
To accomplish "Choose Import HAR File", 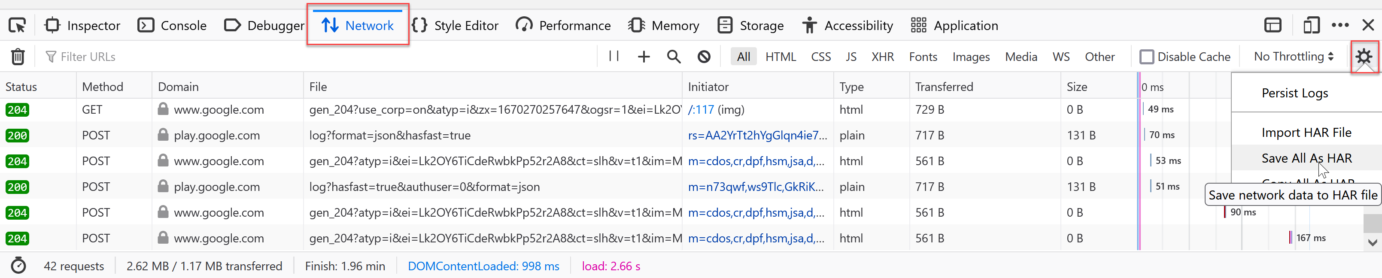I will pyautogui.click(x=1306, y=132).
